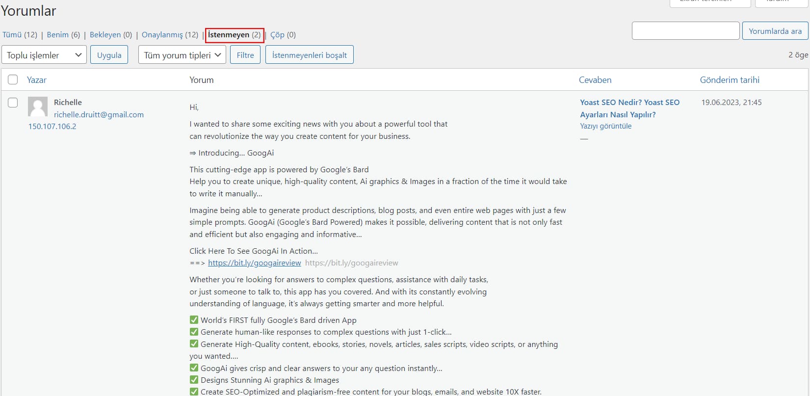Click the Uygula button
The width and height of the screenshot is (810, 396).
coord(109,54)
